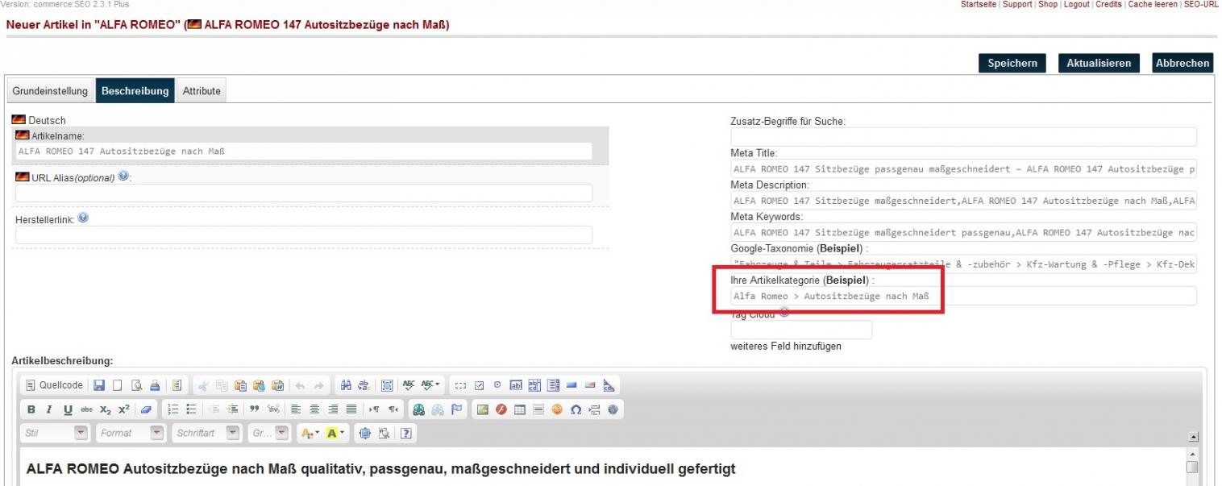Click the Speichern button
1222x486 pixels.
[1012, 64]
